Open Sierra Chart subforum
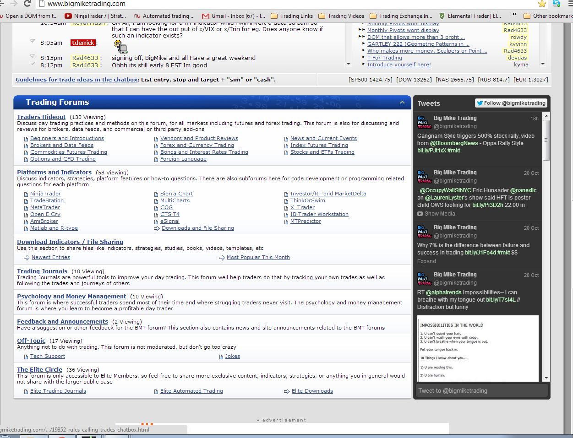 [176, 194]
